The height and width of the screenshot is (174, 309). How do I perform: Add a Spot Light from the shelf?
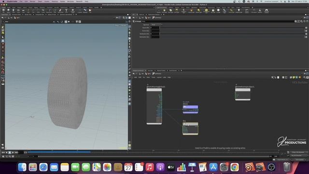click(170, 11)
